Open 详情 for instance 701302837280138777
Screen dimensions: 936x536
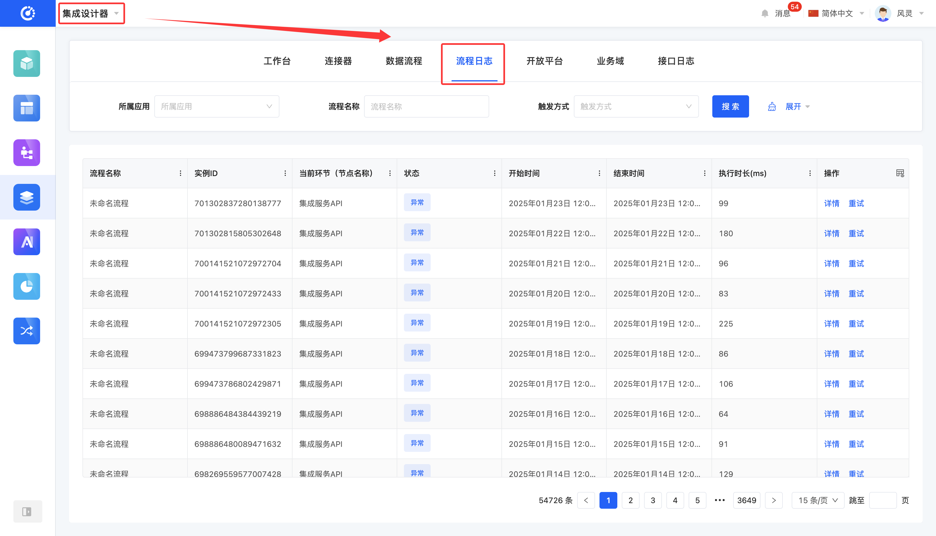click(831, 203)
